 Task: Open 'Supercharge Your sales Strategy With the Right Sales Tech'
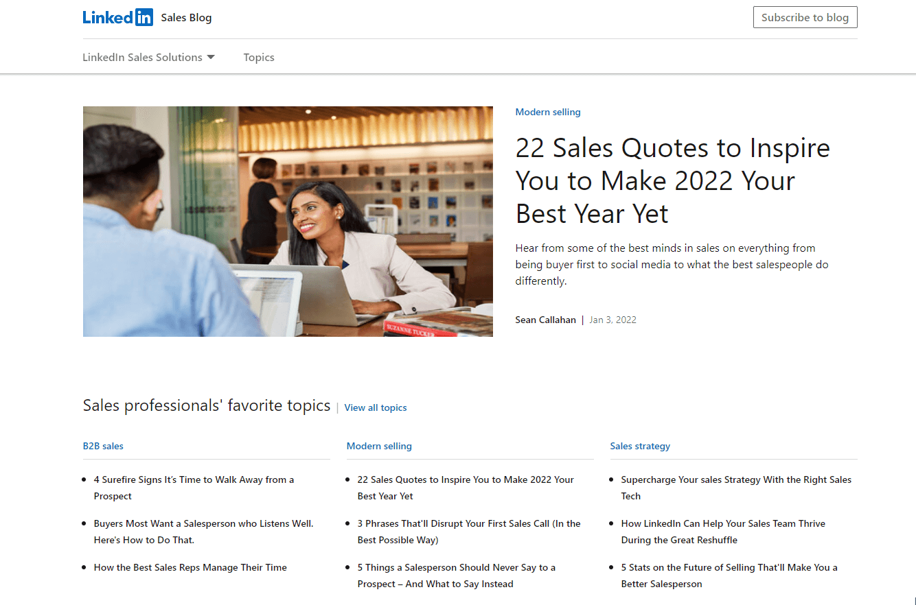736,487
